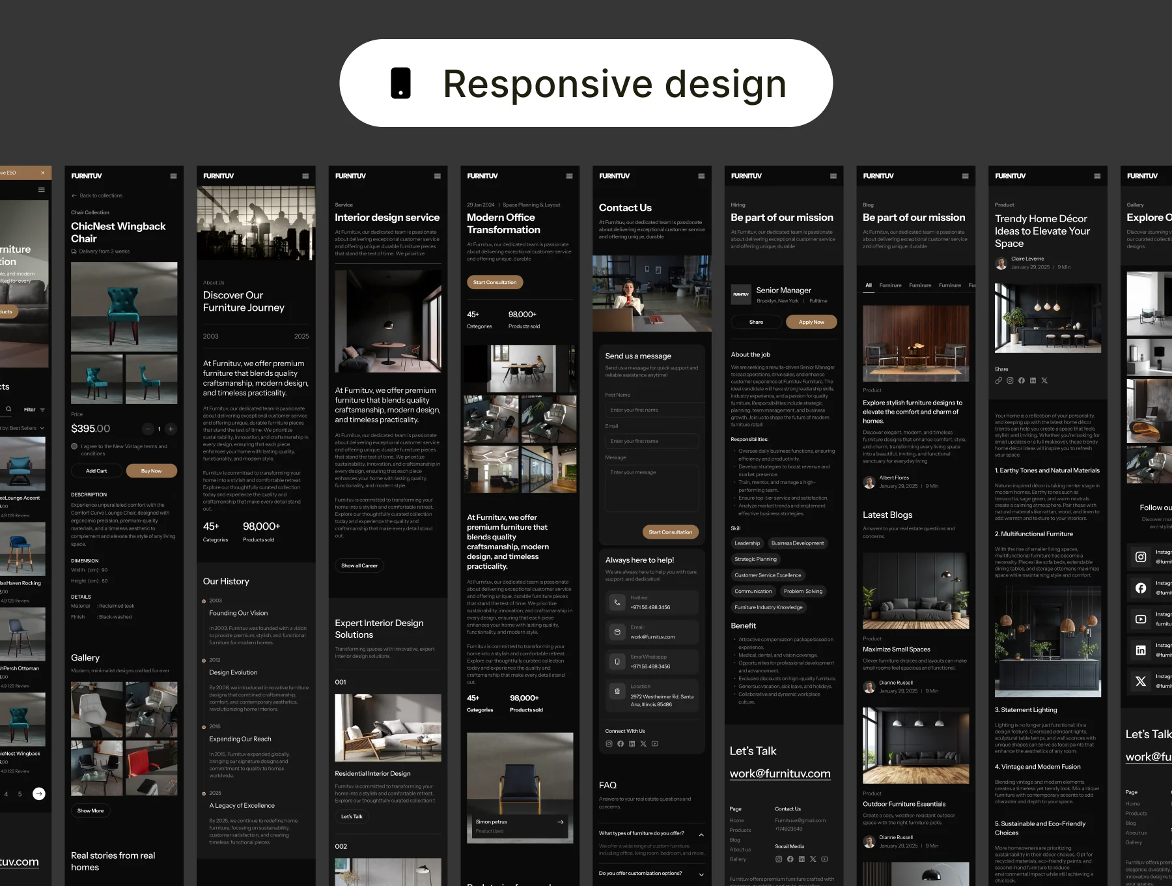Go to page 5 in pagination
The height and width of the screenshot is (886, 1172).
click(20, 794)
